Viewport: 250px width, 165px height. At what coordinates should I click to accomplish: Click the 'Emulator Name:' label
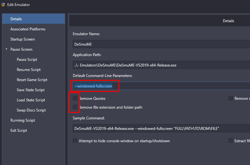[86, 34]
